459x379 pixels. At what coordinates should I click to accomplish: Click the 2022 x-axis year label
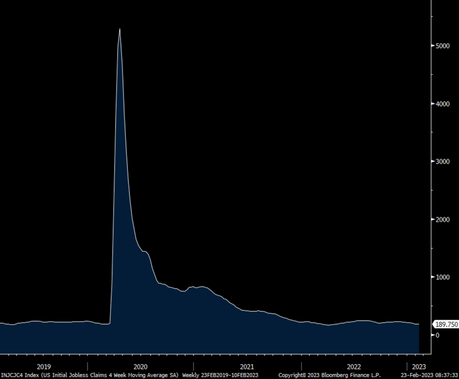coord(354,367)
